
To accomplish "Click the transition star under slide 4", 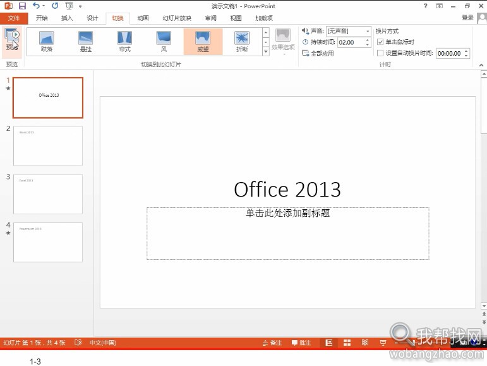I will (8, 233).
